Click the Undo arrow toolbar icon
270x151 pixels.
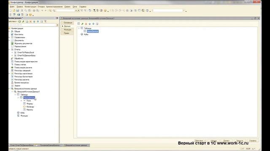42,10
